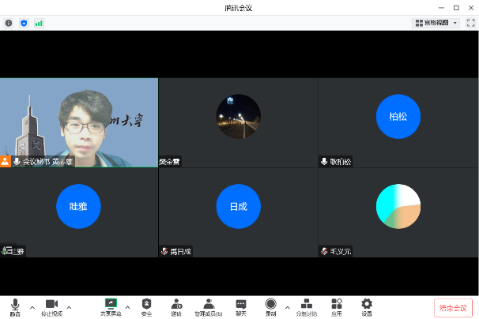Click the blue security shield icon
The image size is (479, 319).
[23, 23]
